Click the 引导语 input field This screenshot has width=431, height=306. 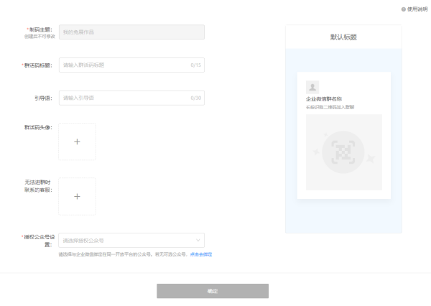[131, 98]
